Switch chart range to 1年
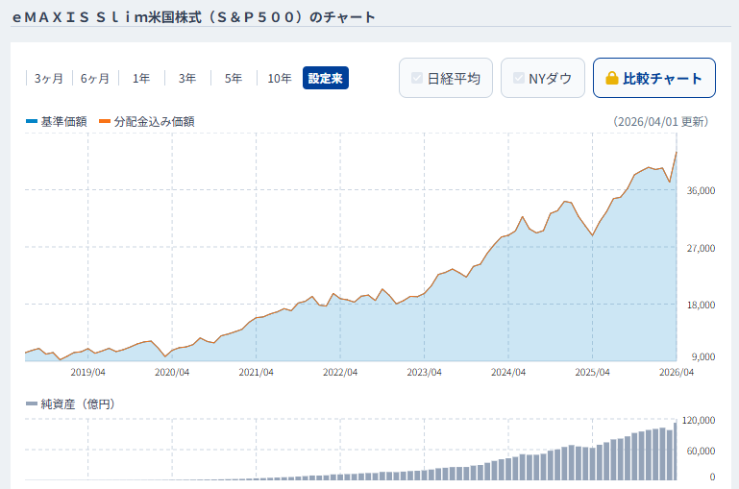 [x=141, y=78]
